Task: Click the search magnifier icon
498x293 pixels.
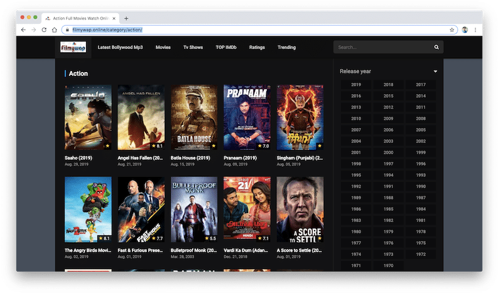Action: click(436, 47)
